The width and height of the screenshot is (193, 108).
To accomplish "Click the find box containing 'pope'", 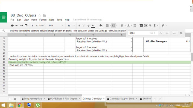I will click(143, 33).
